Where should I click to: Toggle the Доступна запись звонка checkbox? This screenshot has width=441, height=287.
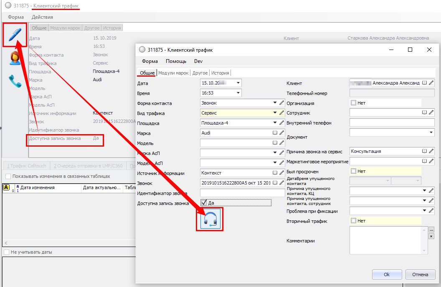[x=204, y=203]
